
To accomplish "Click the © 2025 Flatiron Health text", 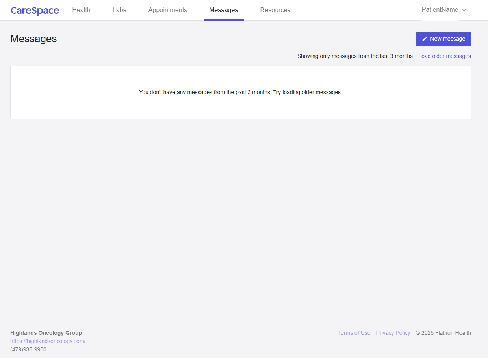I will [443, 333].
